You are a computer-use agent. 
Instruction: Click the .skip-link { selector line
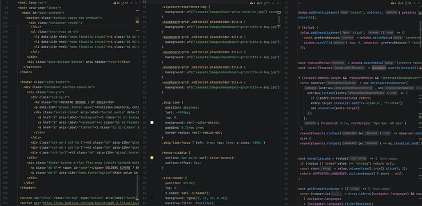(173, 102)
